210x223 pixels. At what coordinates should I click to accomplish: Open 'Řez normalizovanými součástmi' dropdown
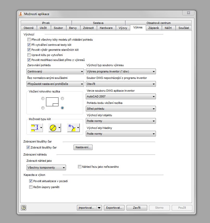pos(55,84)
